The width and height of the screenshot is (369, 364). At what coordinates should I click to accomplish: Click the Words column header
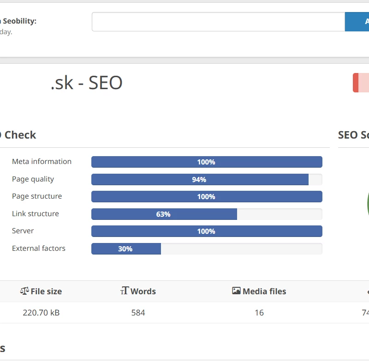click(x=138, y=291)
